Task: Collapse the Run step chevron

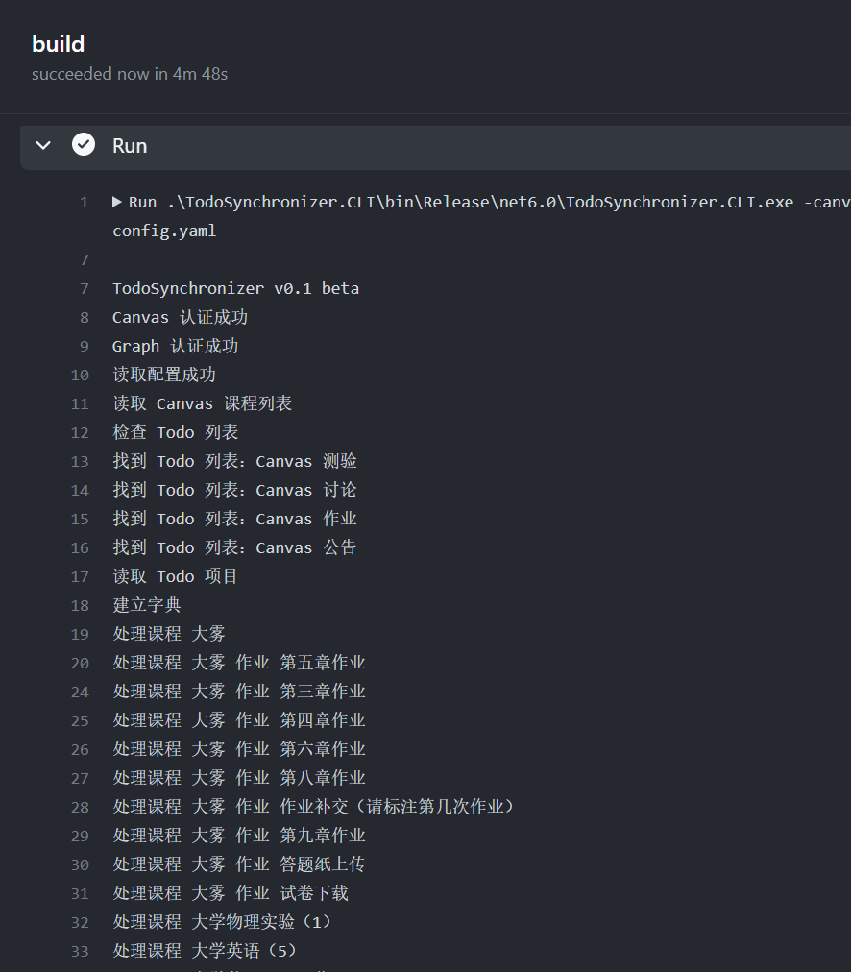Action: coord(43,146)
